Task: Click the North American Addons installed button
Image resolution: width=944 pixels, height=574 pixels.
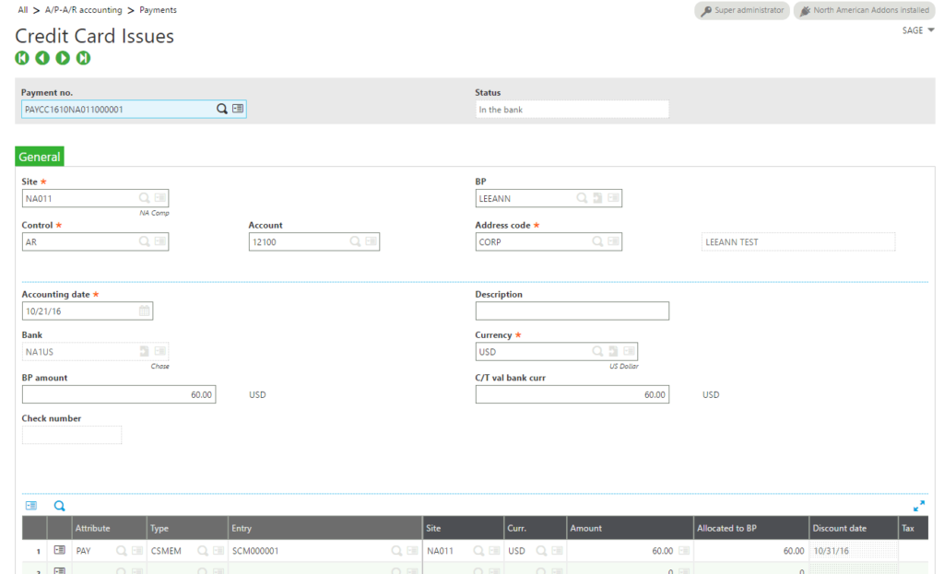Action: [x=863, y=11]
